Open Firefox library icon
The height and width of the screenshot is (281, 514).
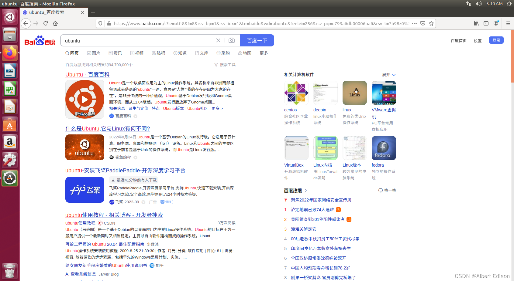pos(476,23)
